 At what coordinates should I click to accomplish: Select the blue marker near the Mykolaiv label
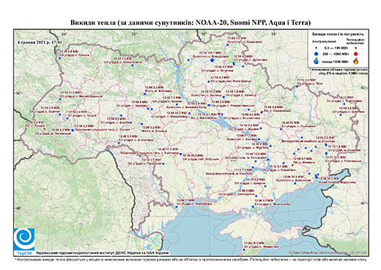177,207
